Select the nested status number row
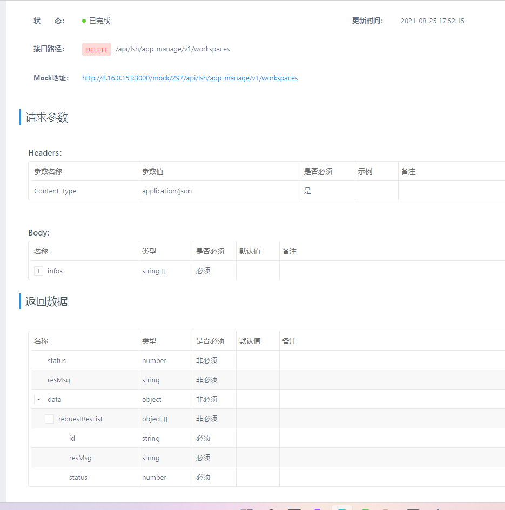 268,477
